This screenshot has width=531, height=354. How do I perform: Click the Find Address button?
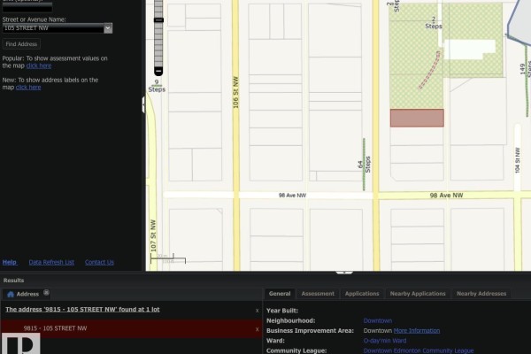click(x=21, y=44)
